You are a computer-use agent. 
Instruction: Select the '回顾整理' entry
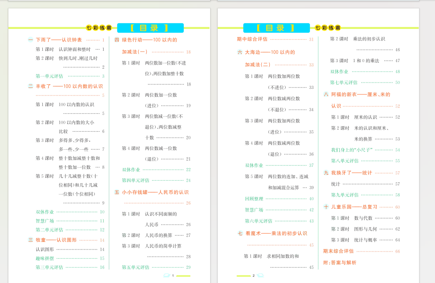254,199
